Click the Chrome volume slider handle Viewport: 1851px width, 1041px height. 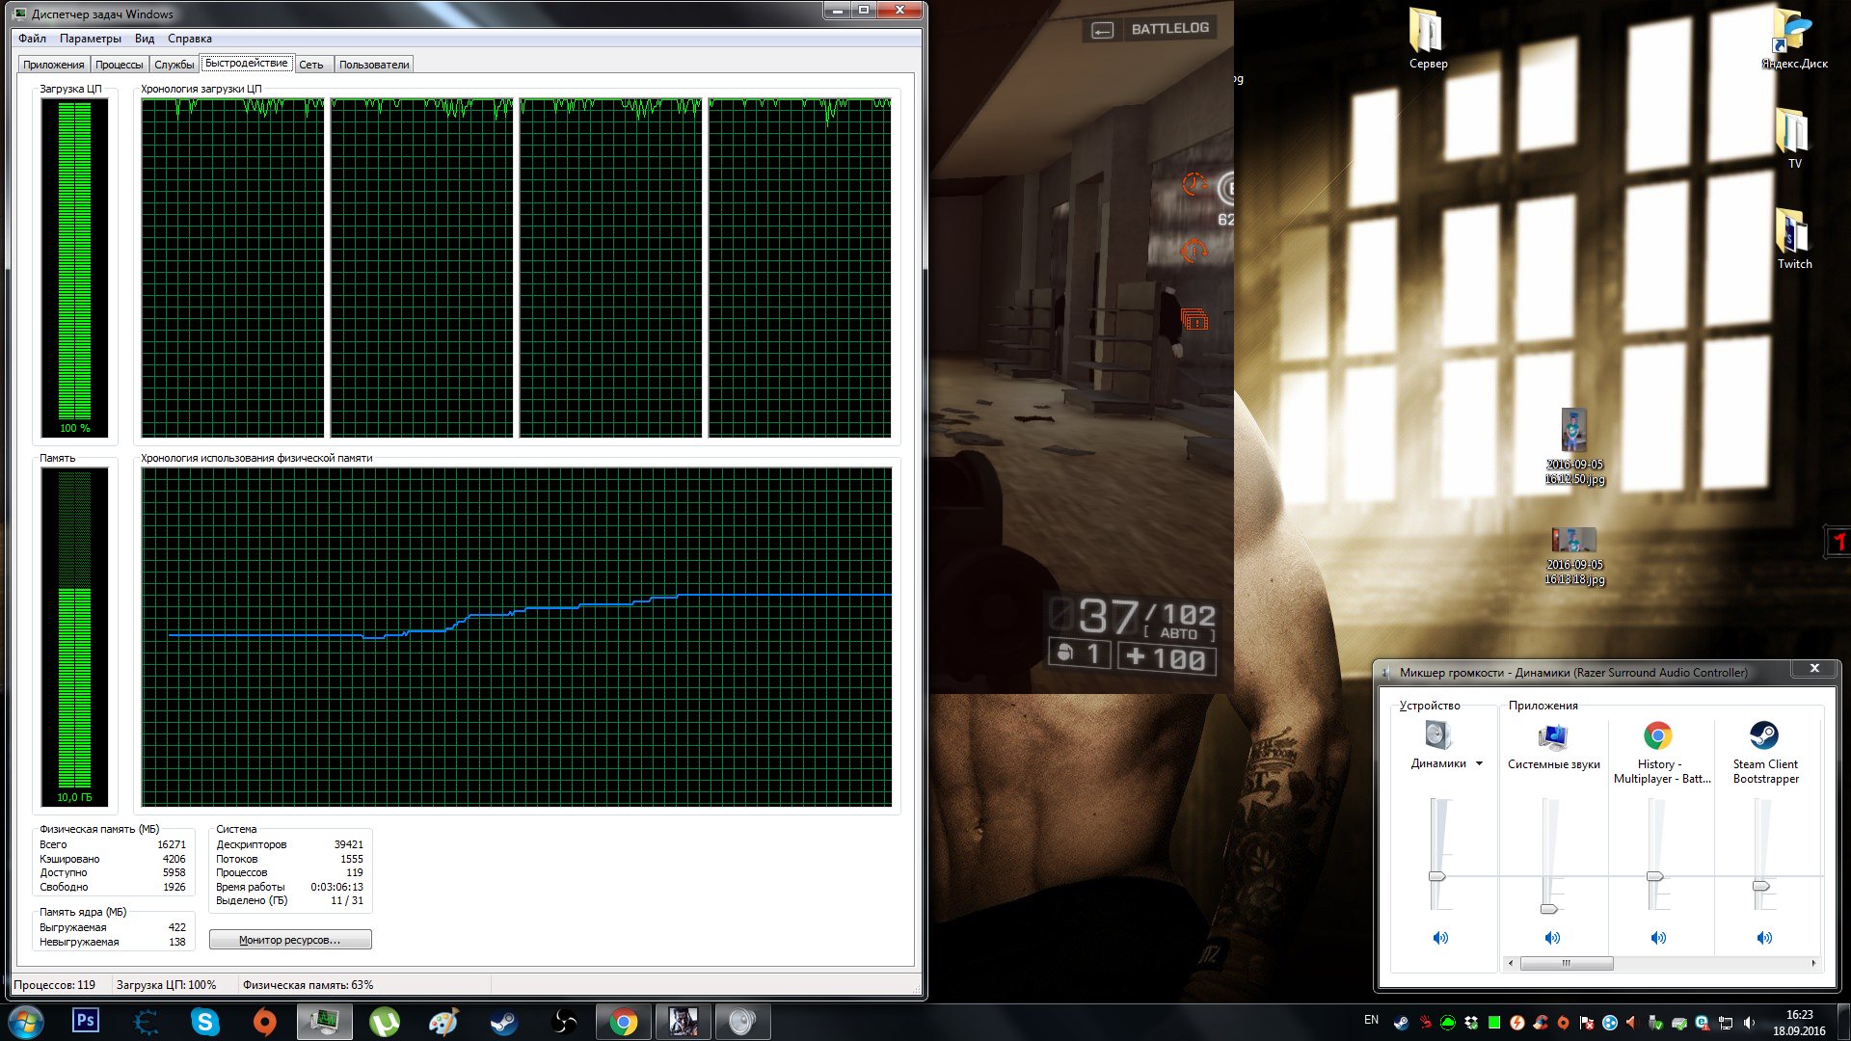[x=1654, y=876]
